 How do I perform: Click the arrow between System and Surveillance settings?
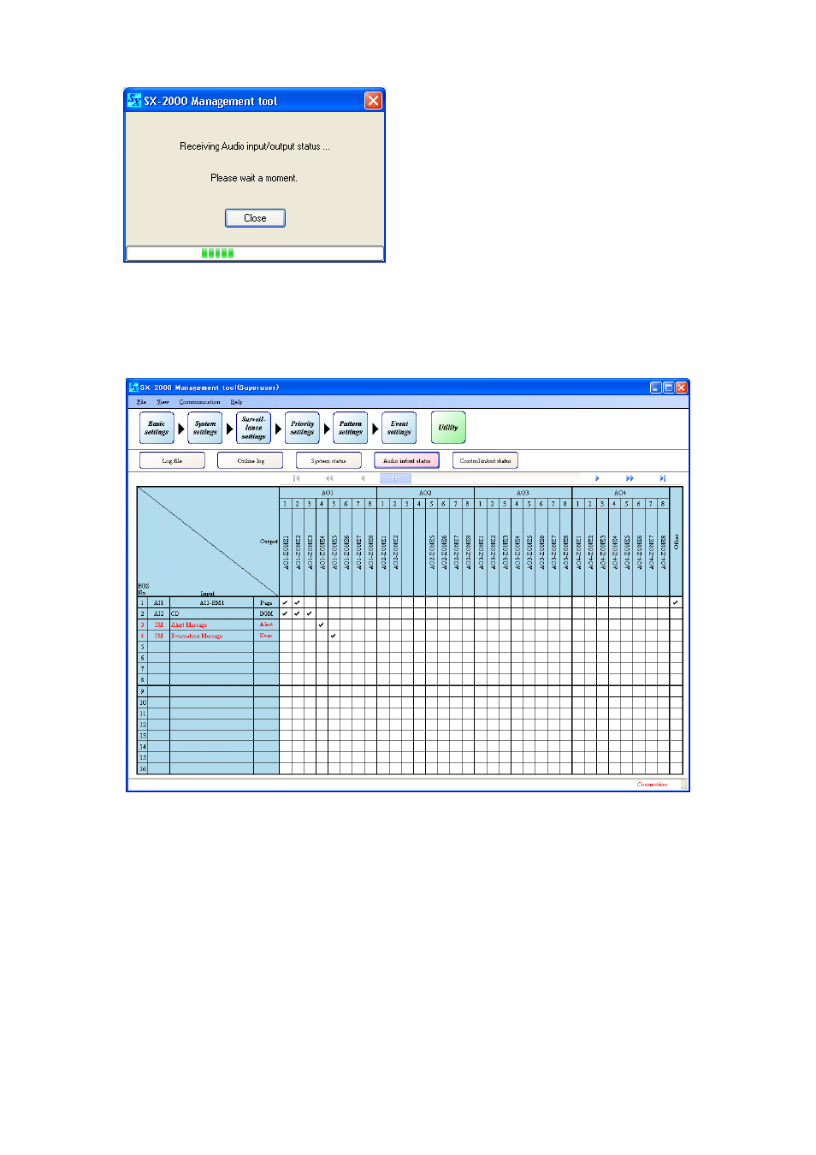click(x=229, y=429)
